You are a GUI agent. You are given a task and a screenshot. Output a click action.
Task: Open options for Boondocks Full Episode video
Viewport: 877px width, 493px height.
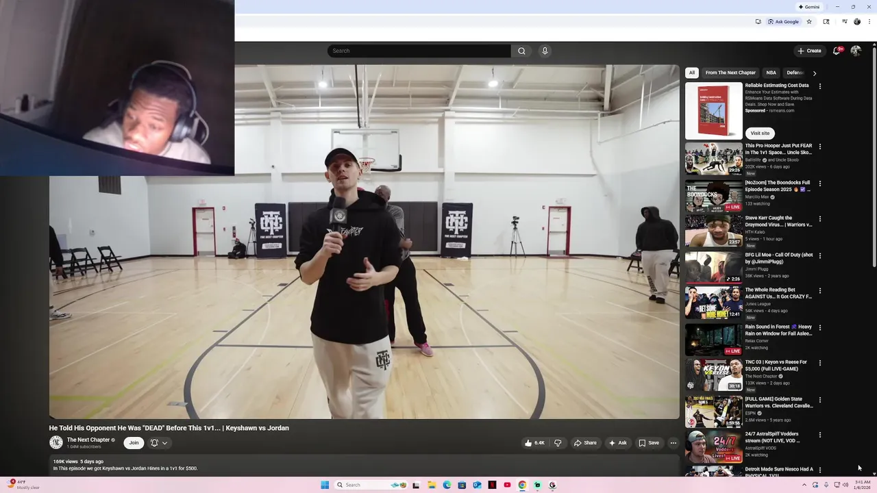coord(820,184)
